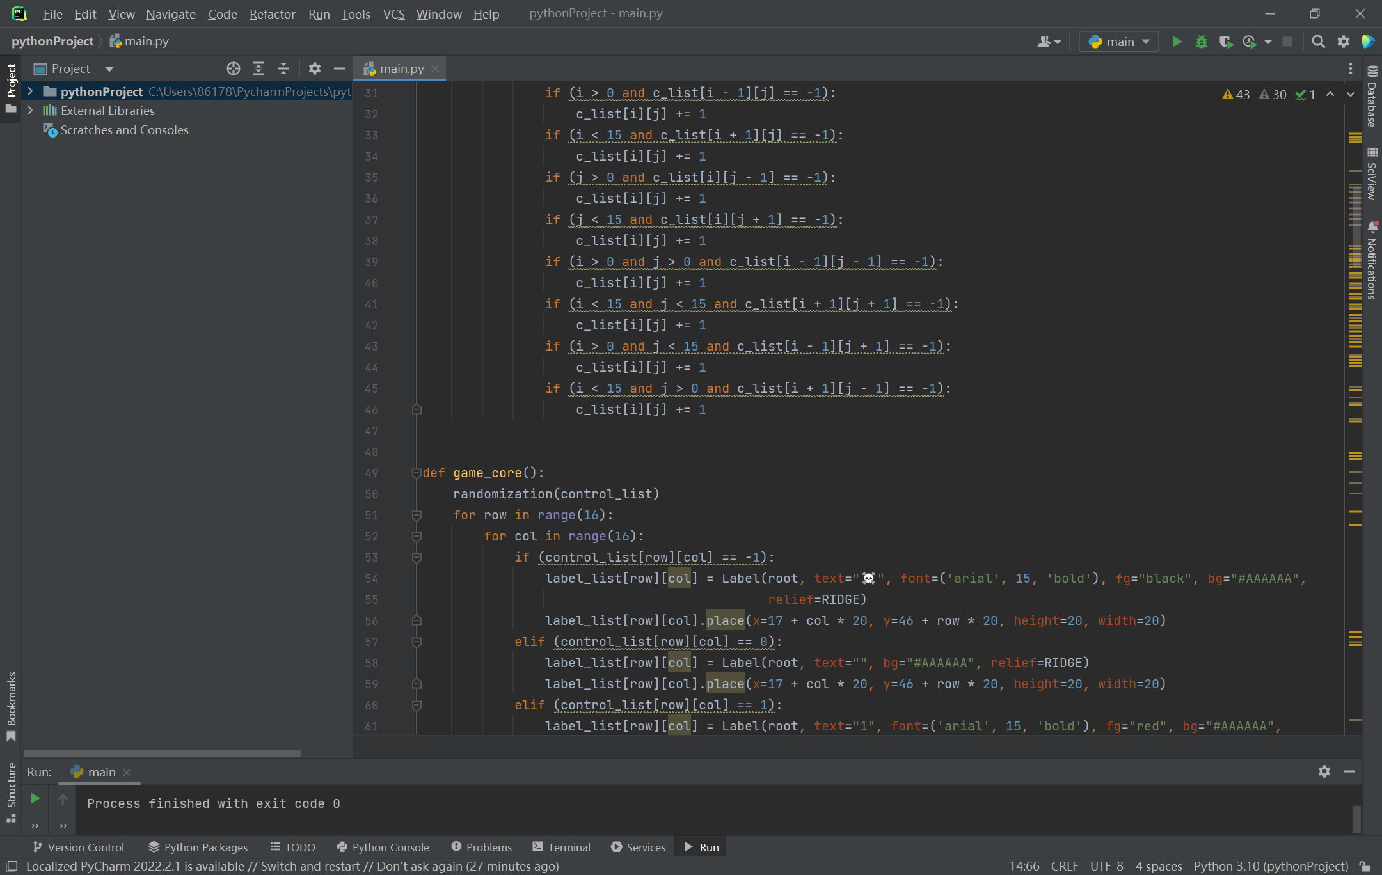Open the Services tool window

click(638, 847)
